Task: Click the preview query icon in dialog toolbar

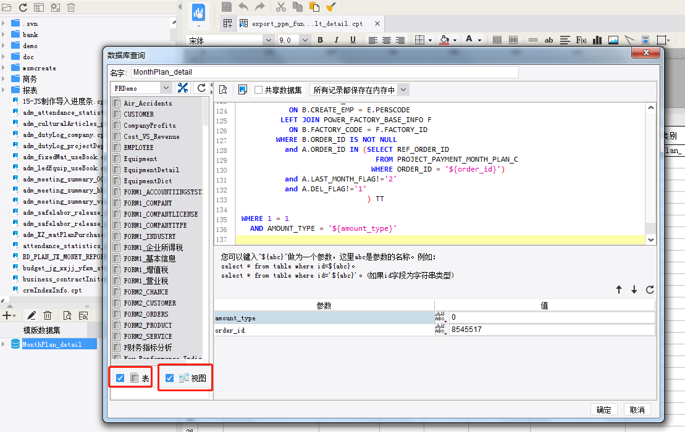Action: pyautogui.click(x=223, y=89)
